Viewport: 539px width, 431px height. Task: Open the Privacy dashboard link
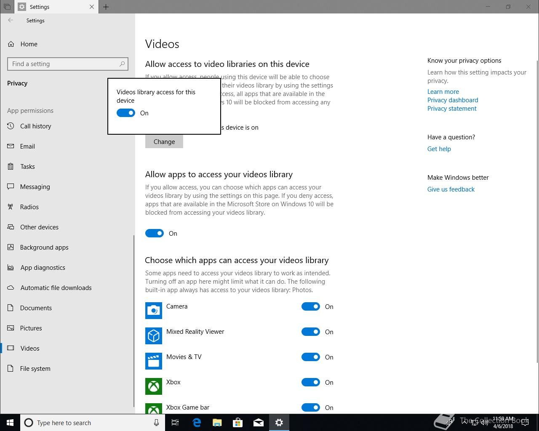tap(453, 100)
